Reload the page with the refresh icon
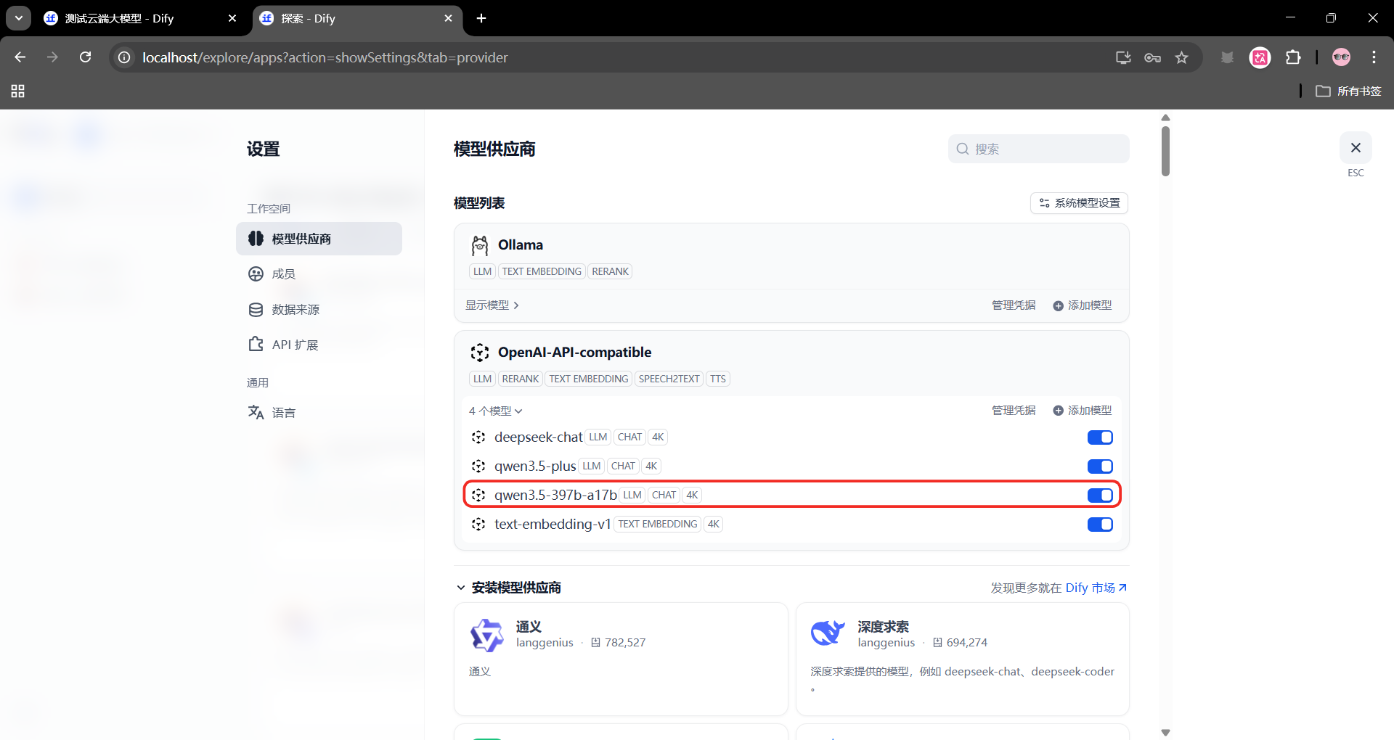This screenshot has width=1394, height=740. (x=86, y=57)
